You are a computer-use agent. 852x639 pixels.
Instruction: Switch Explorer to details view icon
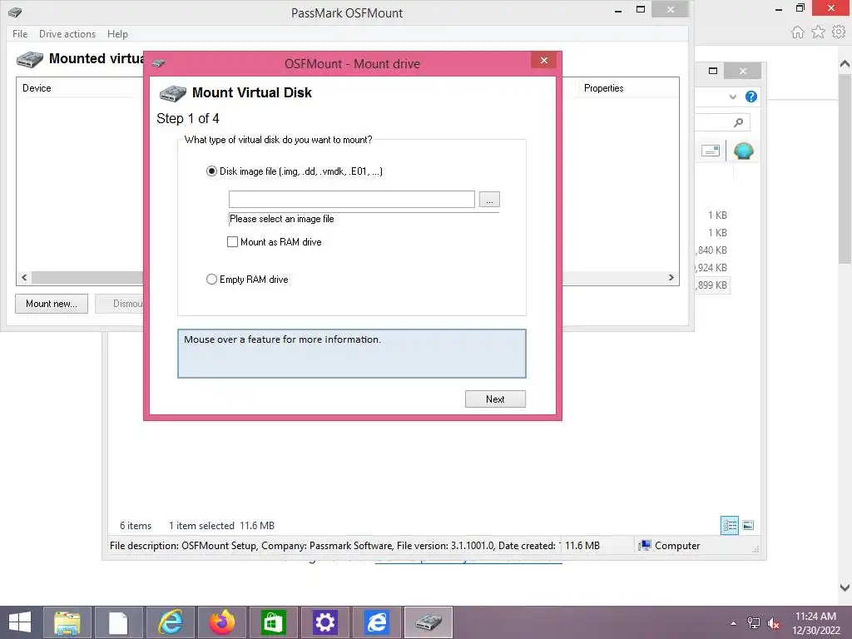[x=729, y=526]
